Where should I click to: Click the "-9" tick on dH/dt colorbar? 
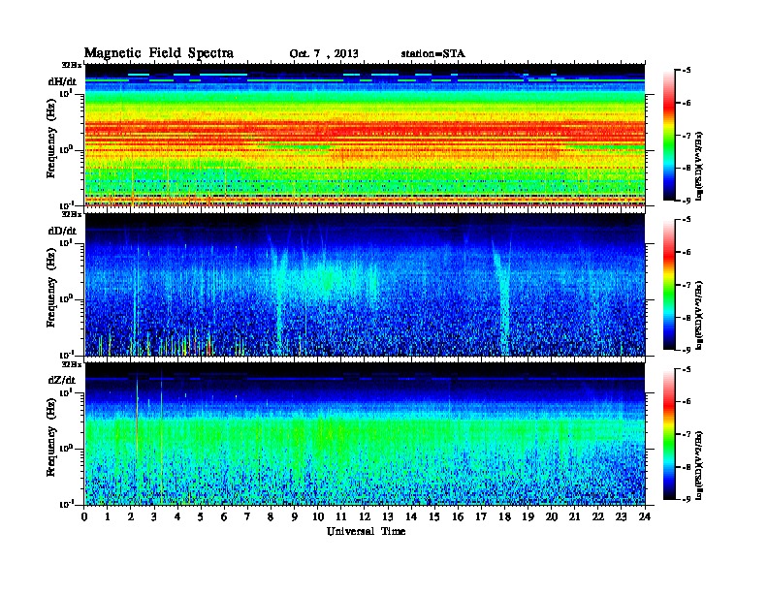coord(687,201)
